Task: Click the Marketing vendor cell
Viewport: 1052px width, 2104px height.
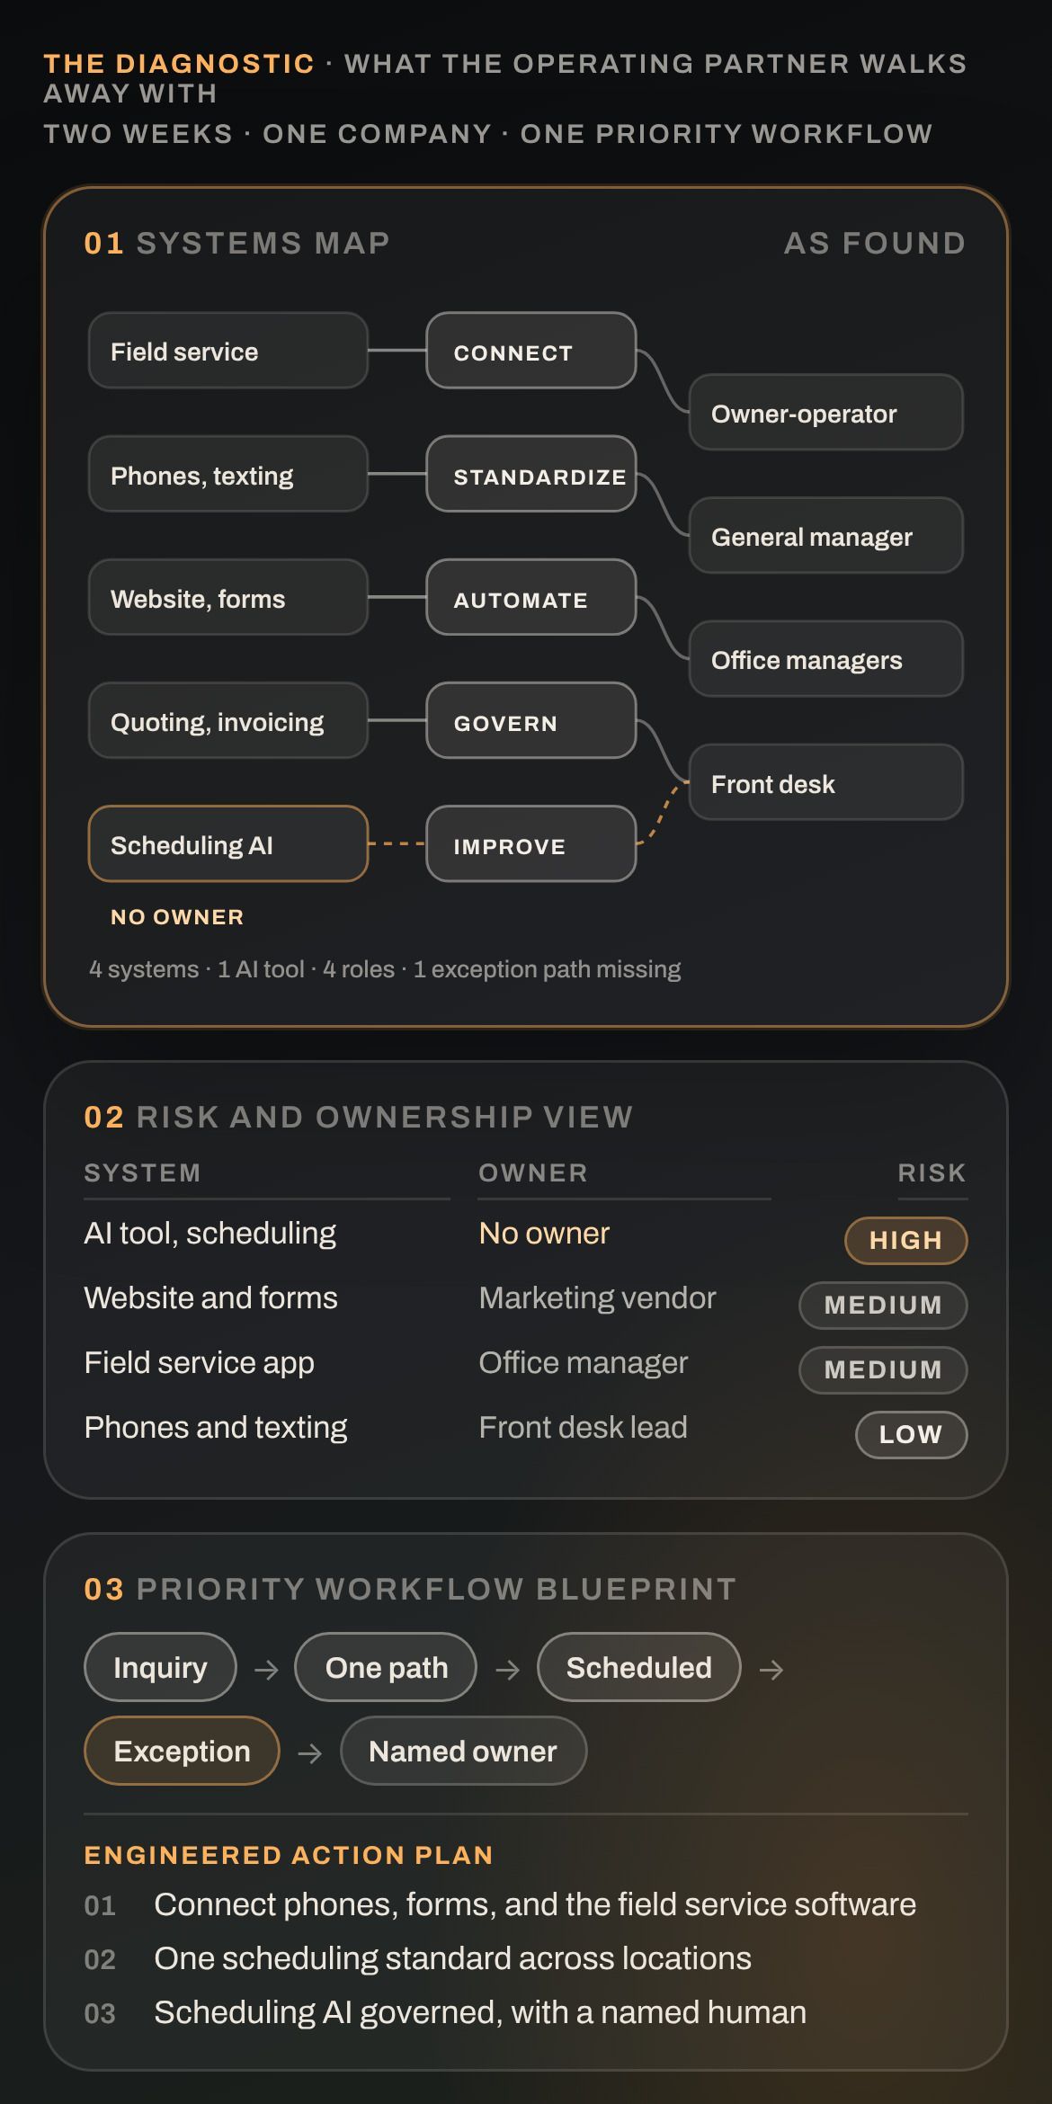Action: 598,1297
